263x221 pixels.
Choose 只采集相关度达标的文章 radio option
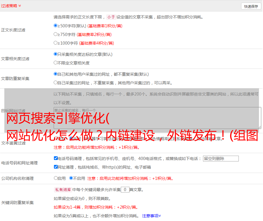pyautogui.click(x=55, y=54)
